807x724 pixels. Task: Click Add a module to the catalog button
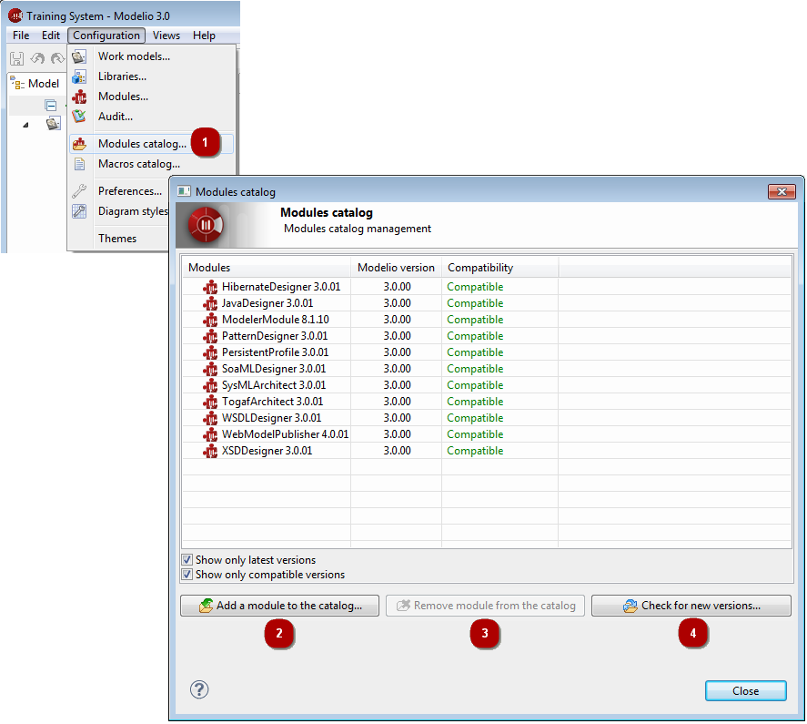[279, 606]
